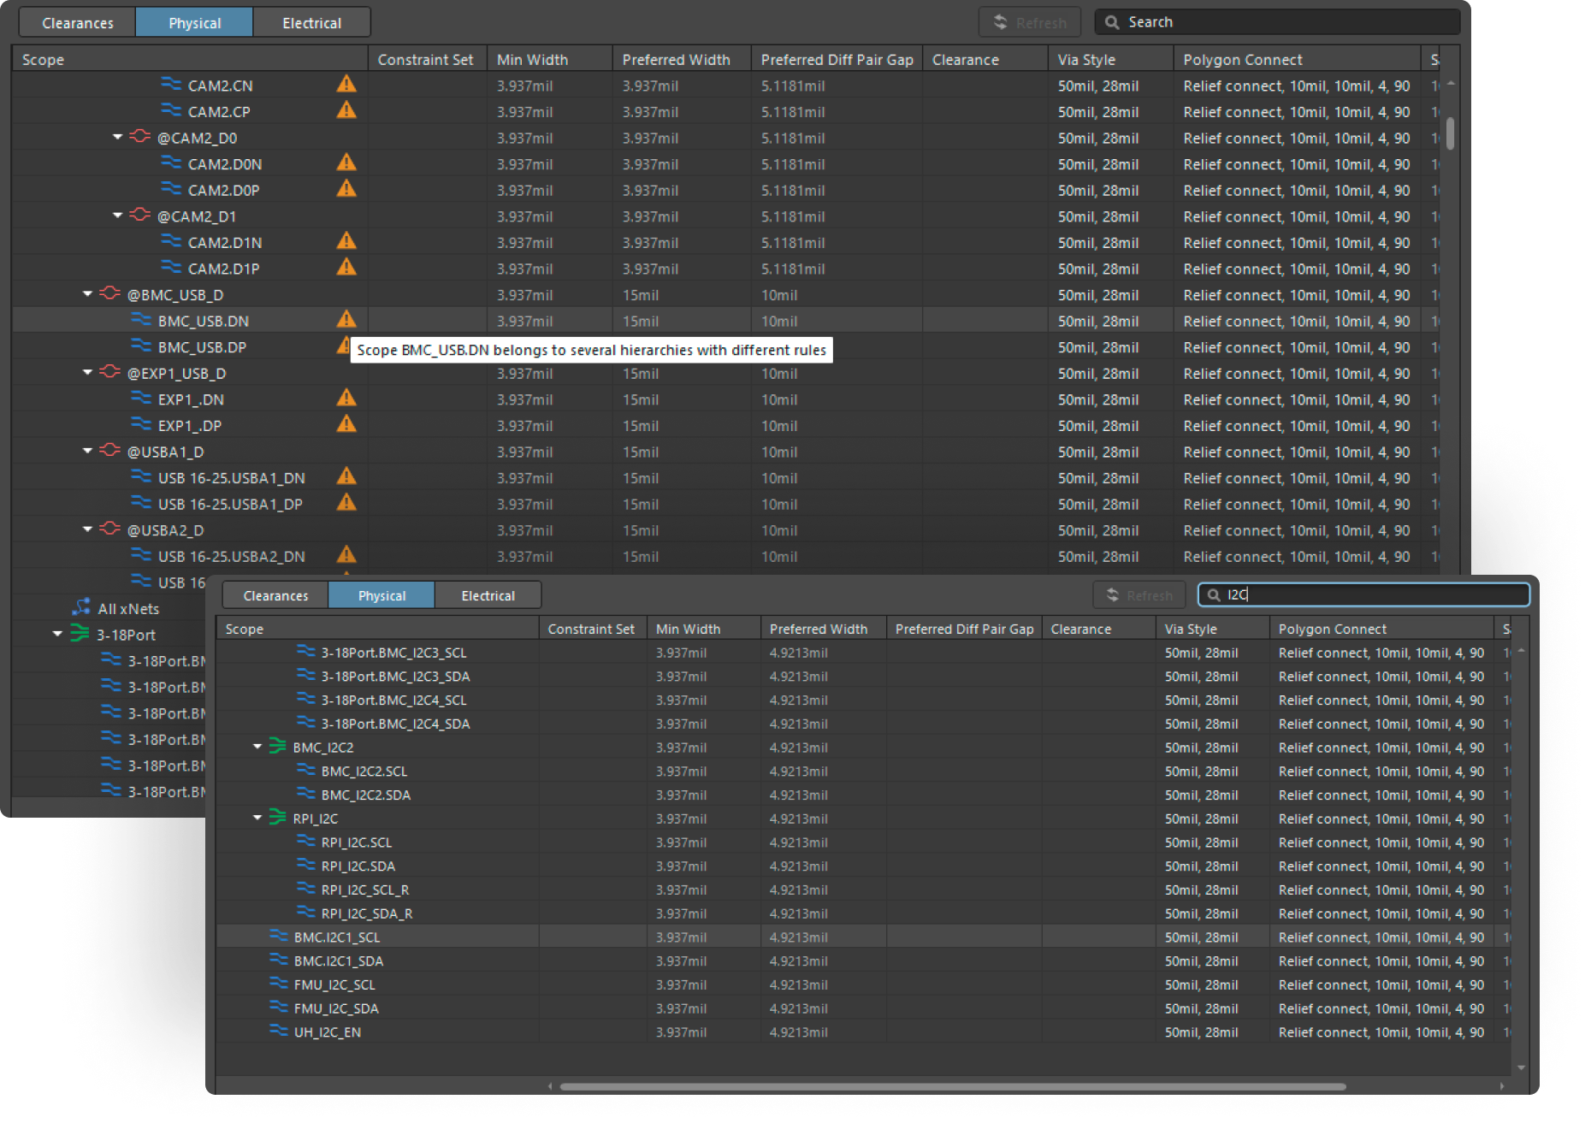
Task: Click the green net class icon for BMC_I2C2
Action: pyautogui.click(x=277, y=747)
